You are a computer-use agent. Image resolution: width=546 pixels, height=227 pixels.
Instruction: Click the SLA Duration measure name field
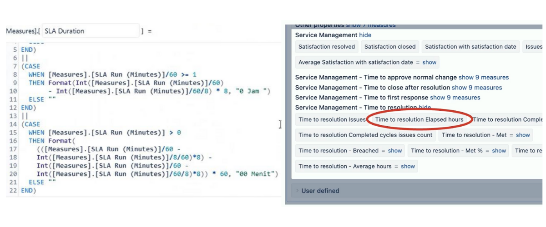[90, 31]
